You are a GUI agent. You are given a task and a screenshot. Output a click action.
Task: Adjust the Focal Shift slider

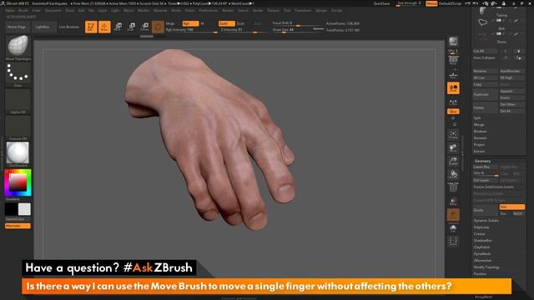coord(298,23)
